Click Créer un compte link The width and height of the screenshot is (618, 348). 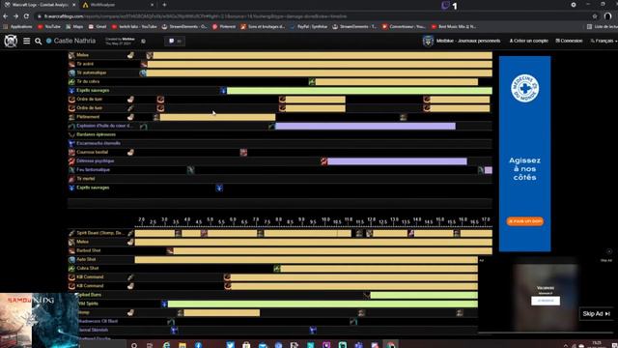(529, 41)
